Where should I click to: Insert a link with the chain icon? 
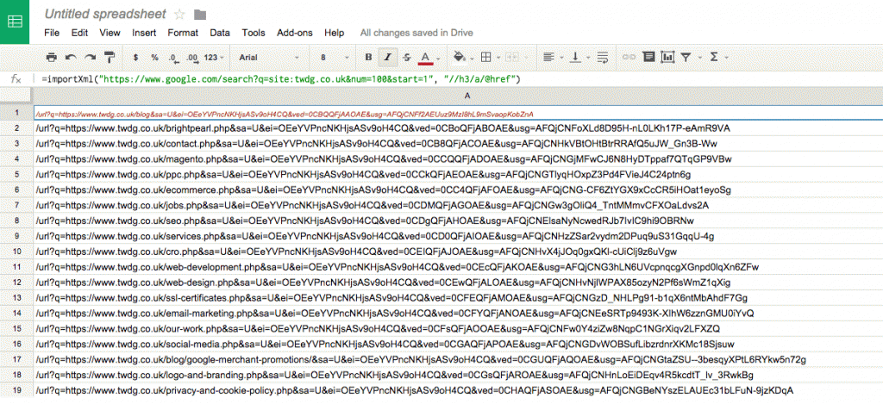(629, 58)
